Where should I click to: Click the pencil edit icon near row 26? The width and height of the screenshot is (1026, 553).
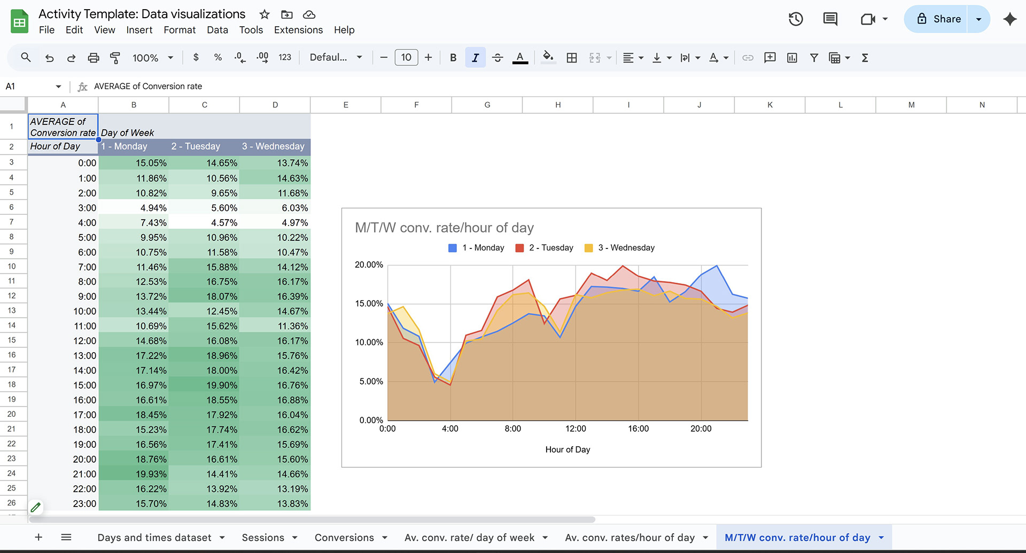(x=35, y=507)
